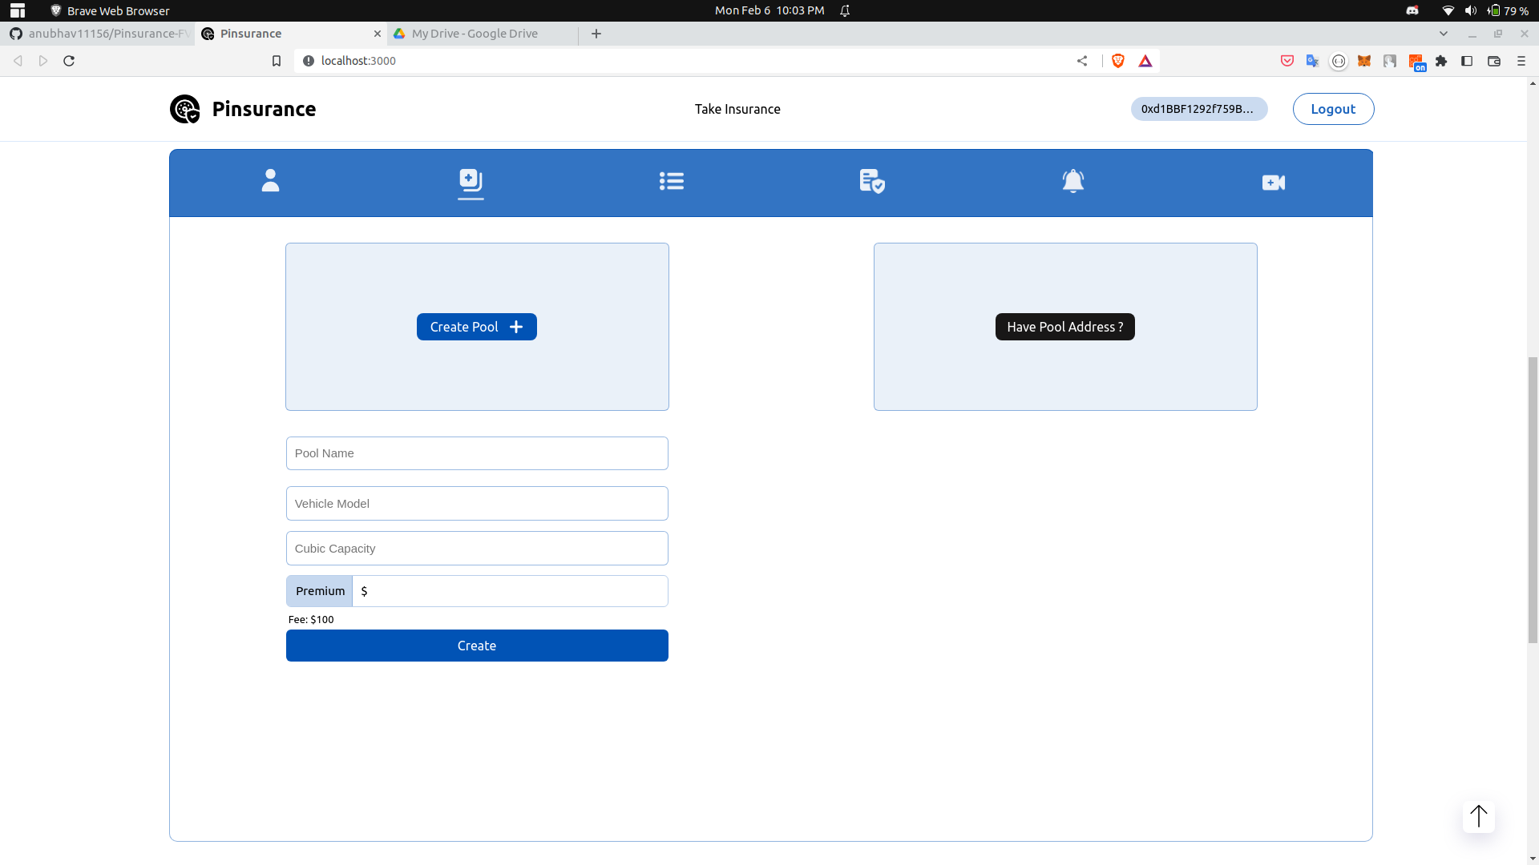The height and width of the screenshot is (865, 1539).
Task: Click the Create Pool button
Action: pyautogui.click(x=477, y=327)
